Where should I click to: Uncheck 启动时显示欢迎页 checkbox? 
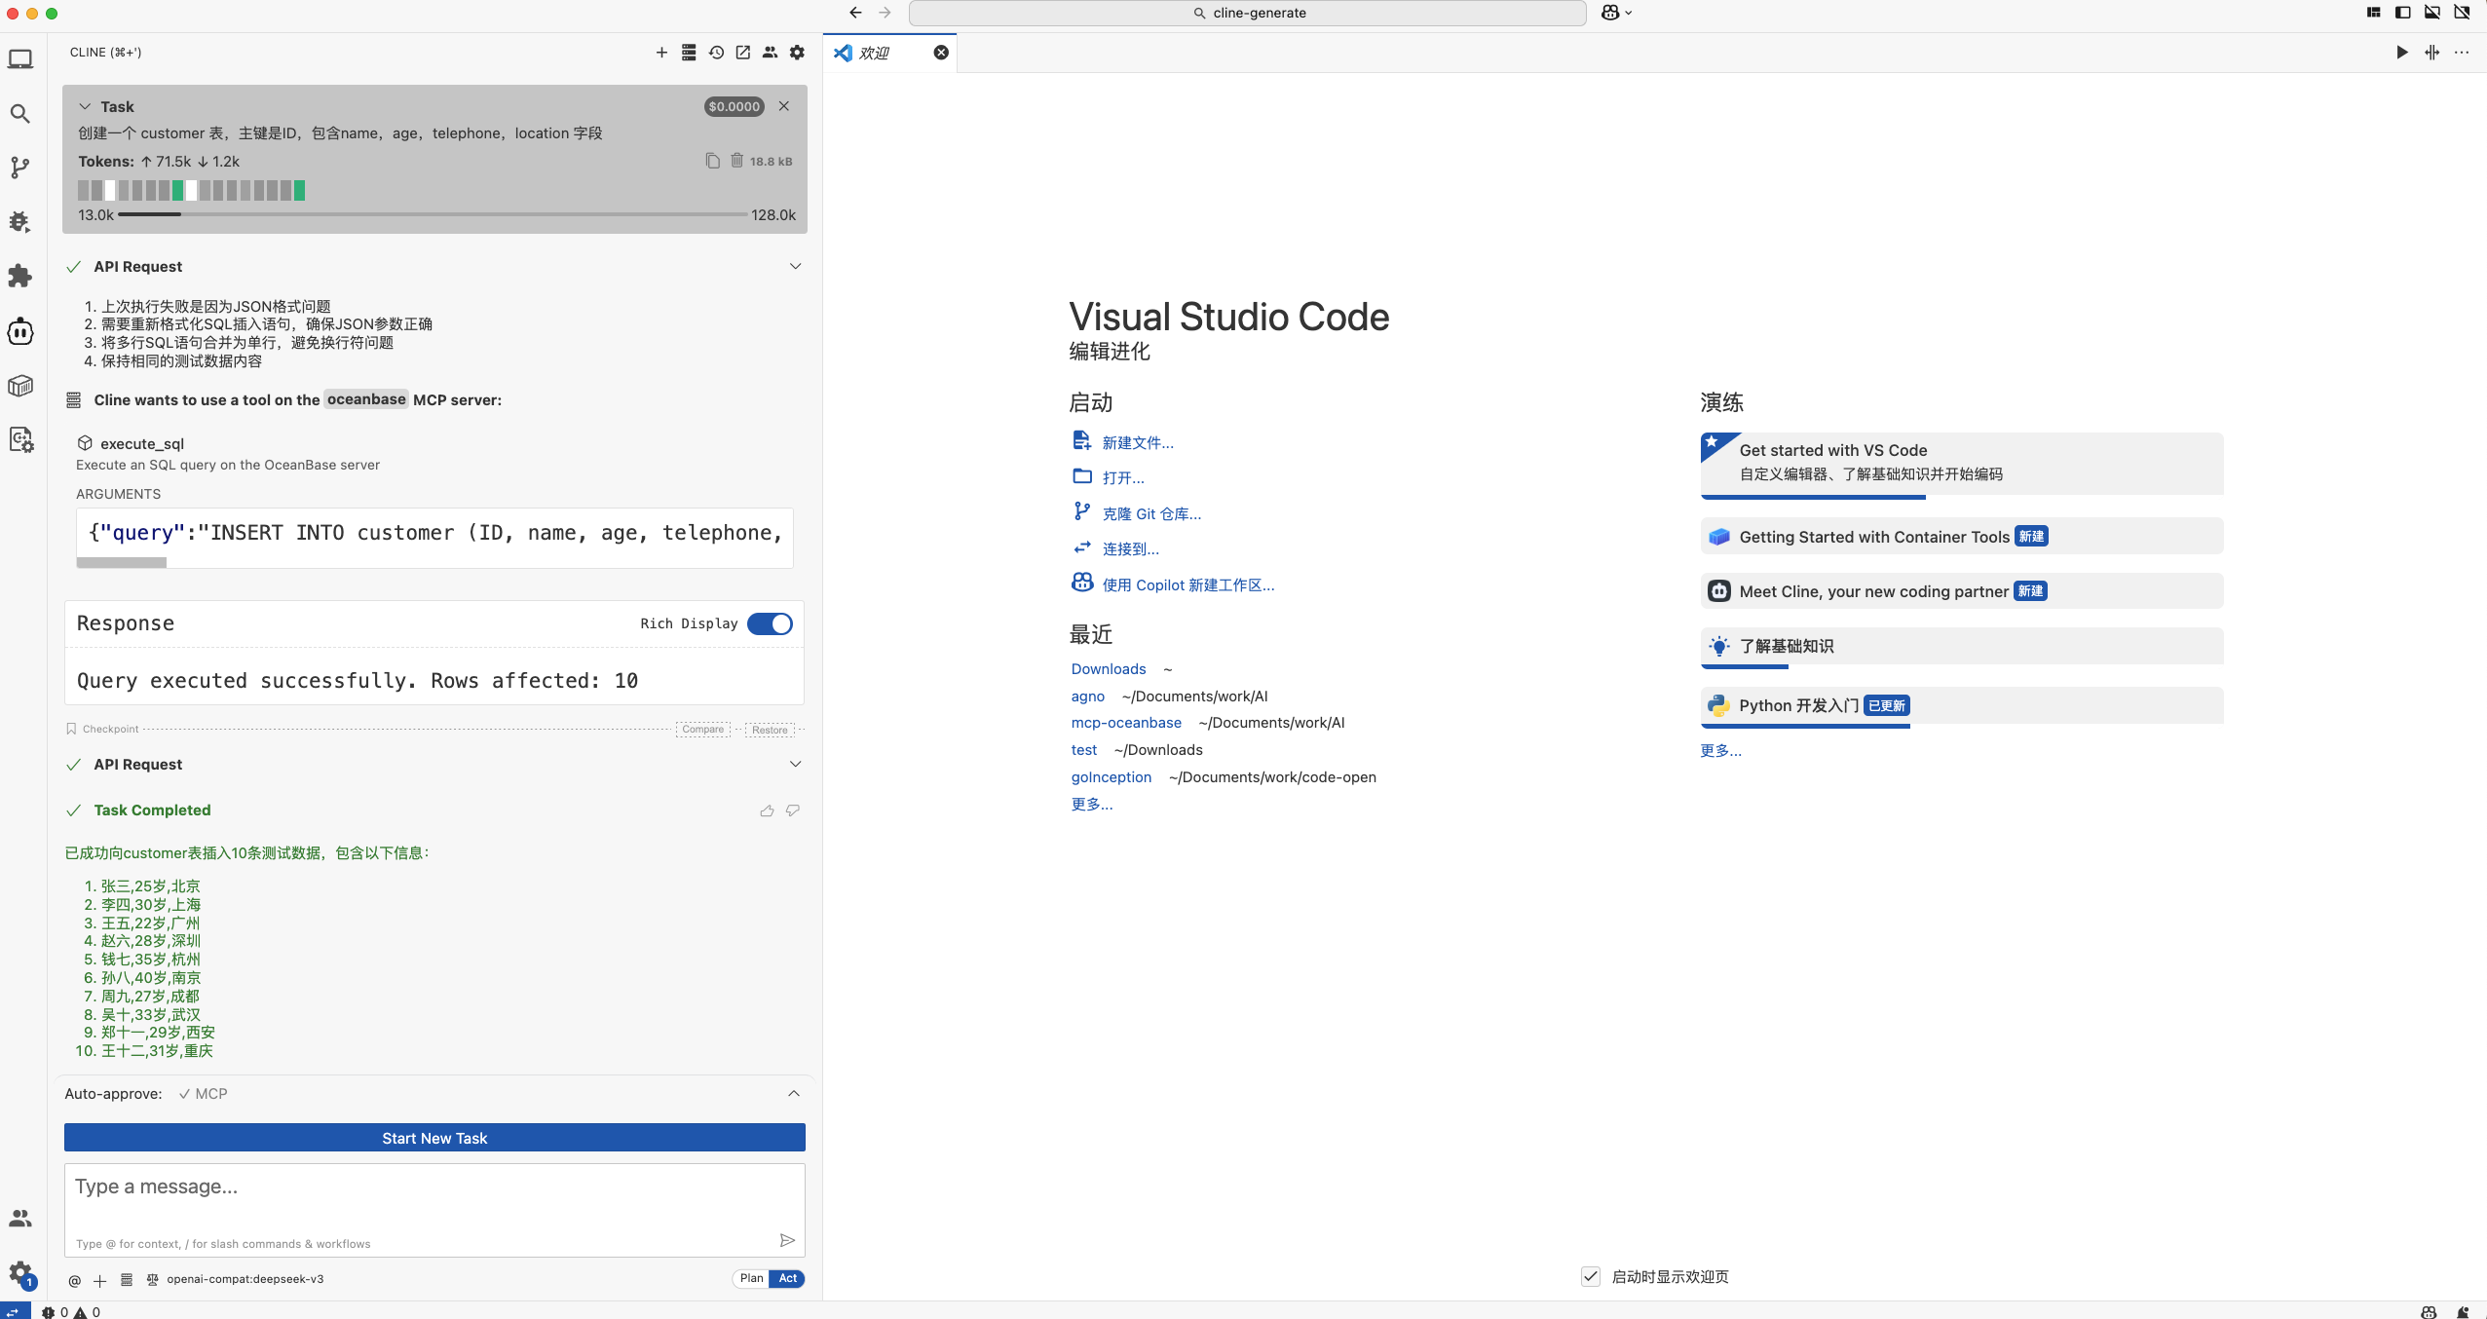[1590, 1276]
